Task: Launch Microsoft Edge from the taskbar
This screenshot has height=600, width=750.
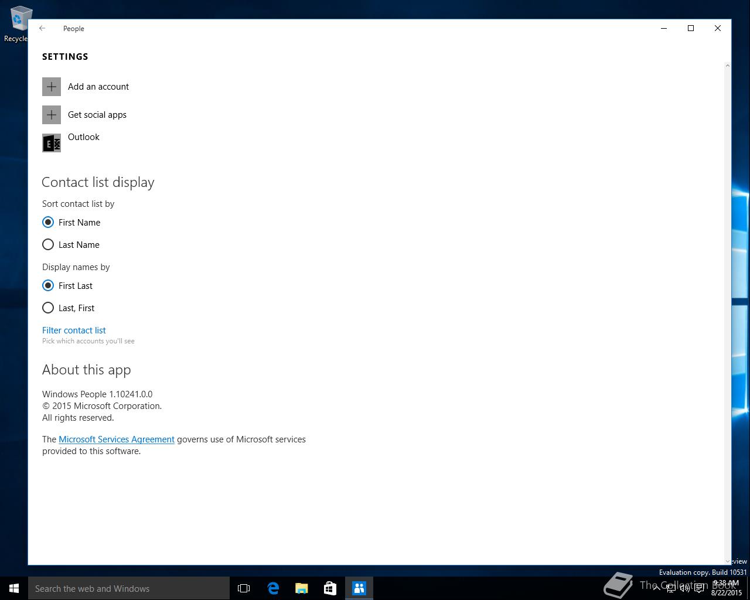Action: click(273, 588)
